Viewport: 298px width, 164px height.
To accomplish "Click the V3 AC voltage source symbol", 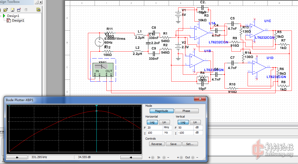I will [x=100, y=42].
